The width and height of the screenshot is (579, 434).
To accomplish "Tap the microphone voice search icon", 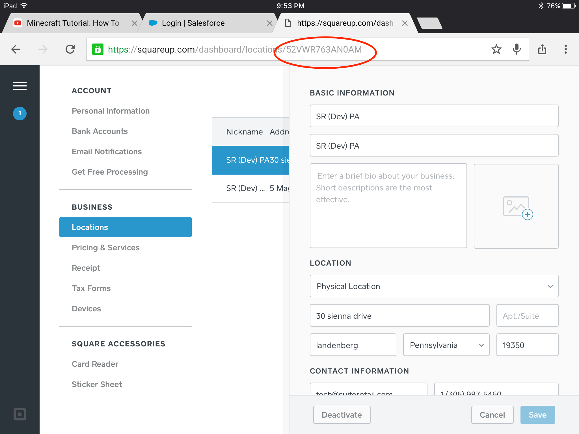I will [517, 49].
